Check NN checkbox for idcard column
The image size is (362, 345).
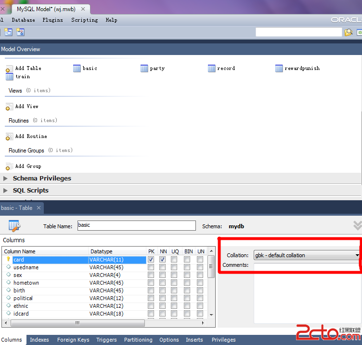pos(163,313)
